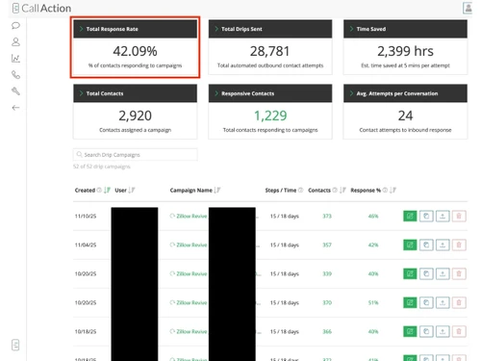Click the Search Drip Campaigns field
Image resolution: width=481 pixels, height=361 pixels.
pyautogui.click(x=135, y=155)
